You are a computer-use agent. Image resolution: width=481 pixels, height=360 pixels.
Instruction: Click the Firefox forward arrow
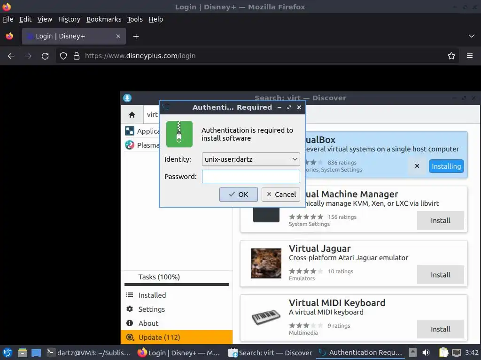pos(28,56)
